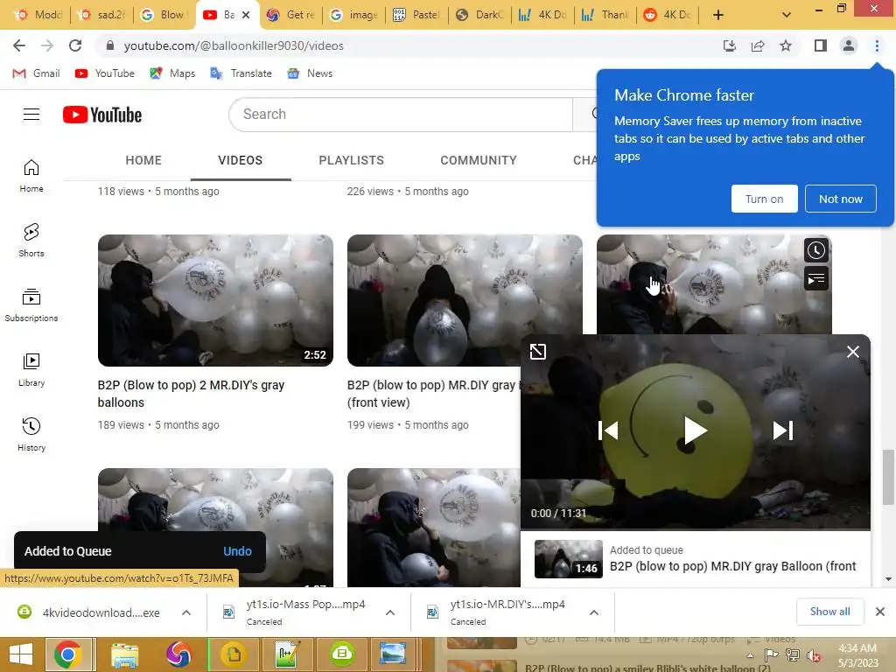Open the Maps bookmark
The image size is (896, 672).
[x=172, y=73]
